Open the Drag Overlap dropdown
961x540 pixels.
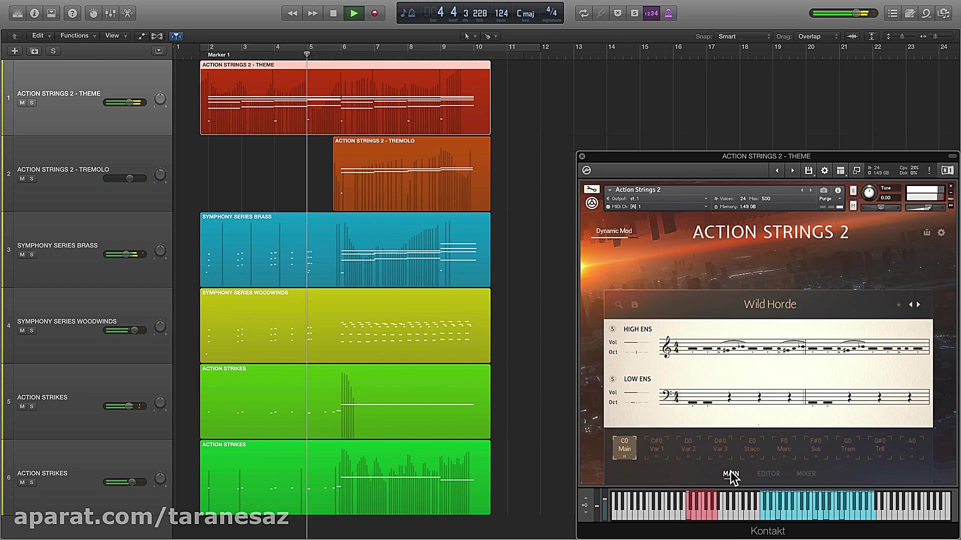[x=816, y=36]
